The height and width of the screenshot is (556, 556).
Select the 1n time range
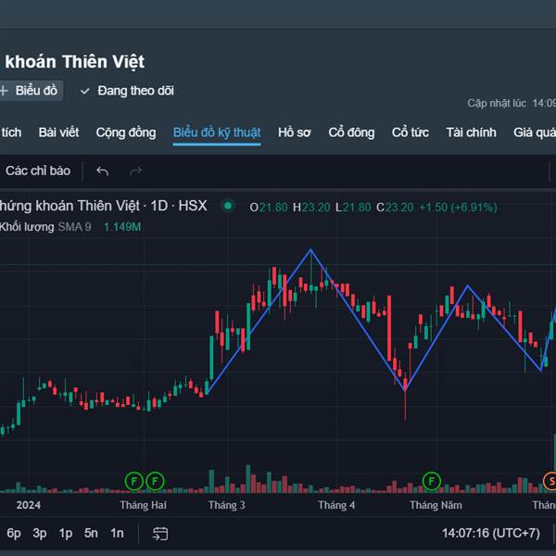[117, 533]
